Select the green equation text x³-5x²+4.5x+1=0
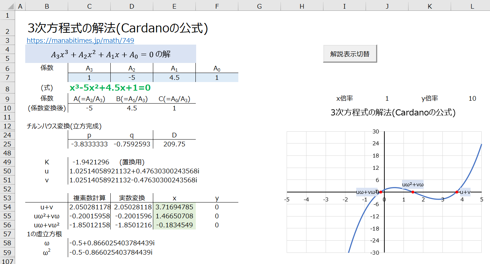The image size is (490, 264). 110,88
